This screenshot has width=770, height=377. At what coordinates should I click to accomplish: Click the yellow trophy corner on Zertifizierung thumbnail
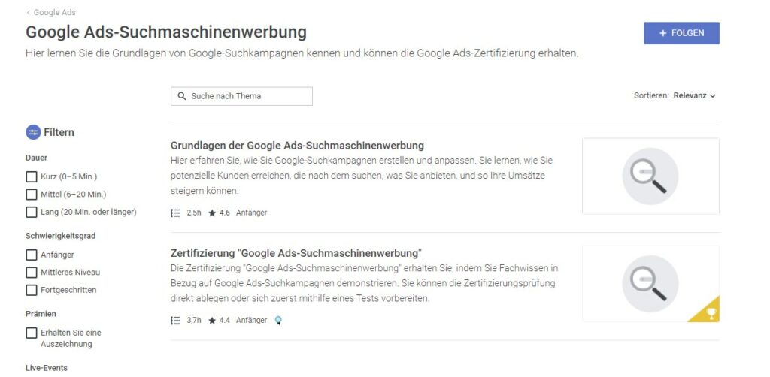coord(707,312)
